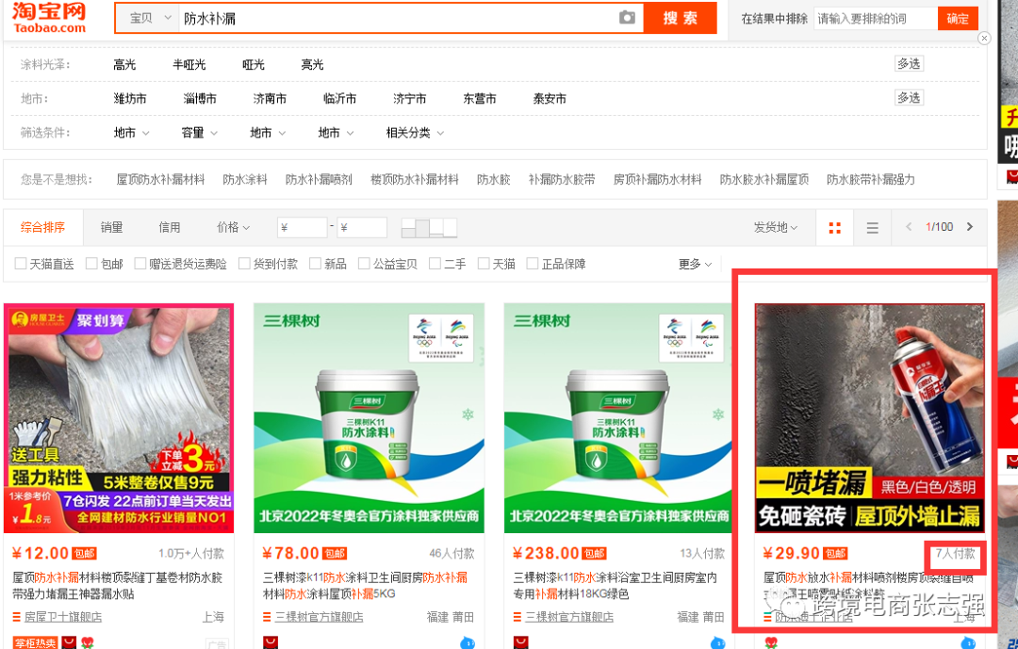Sort results by 销量

(111, 227)
